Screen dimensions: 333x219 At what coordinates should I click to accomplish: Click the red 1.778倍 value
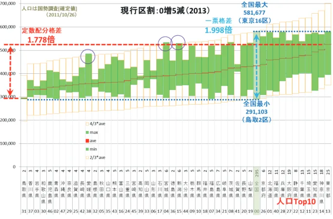pyautogui.click(x=41, y=40)
